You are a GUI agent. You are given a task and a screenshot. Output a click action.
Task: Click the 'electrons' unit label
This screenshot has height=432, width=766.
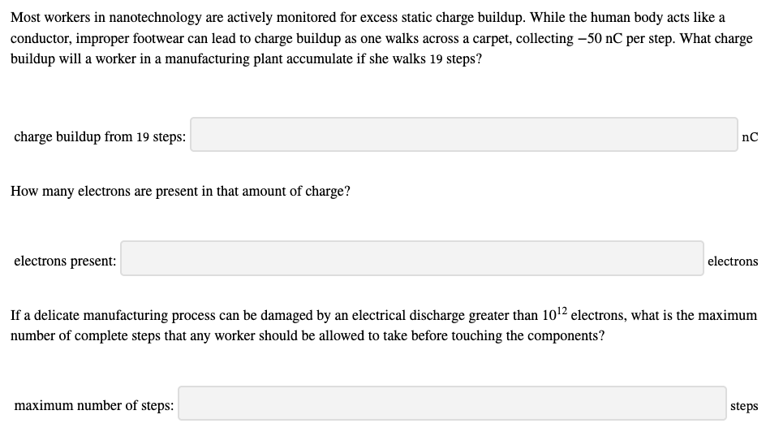(x=733, y=261)
